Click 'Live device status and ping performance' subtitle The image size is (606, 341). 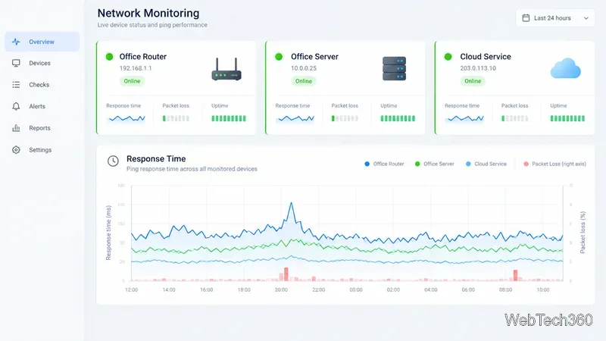[x=152, y=25]
